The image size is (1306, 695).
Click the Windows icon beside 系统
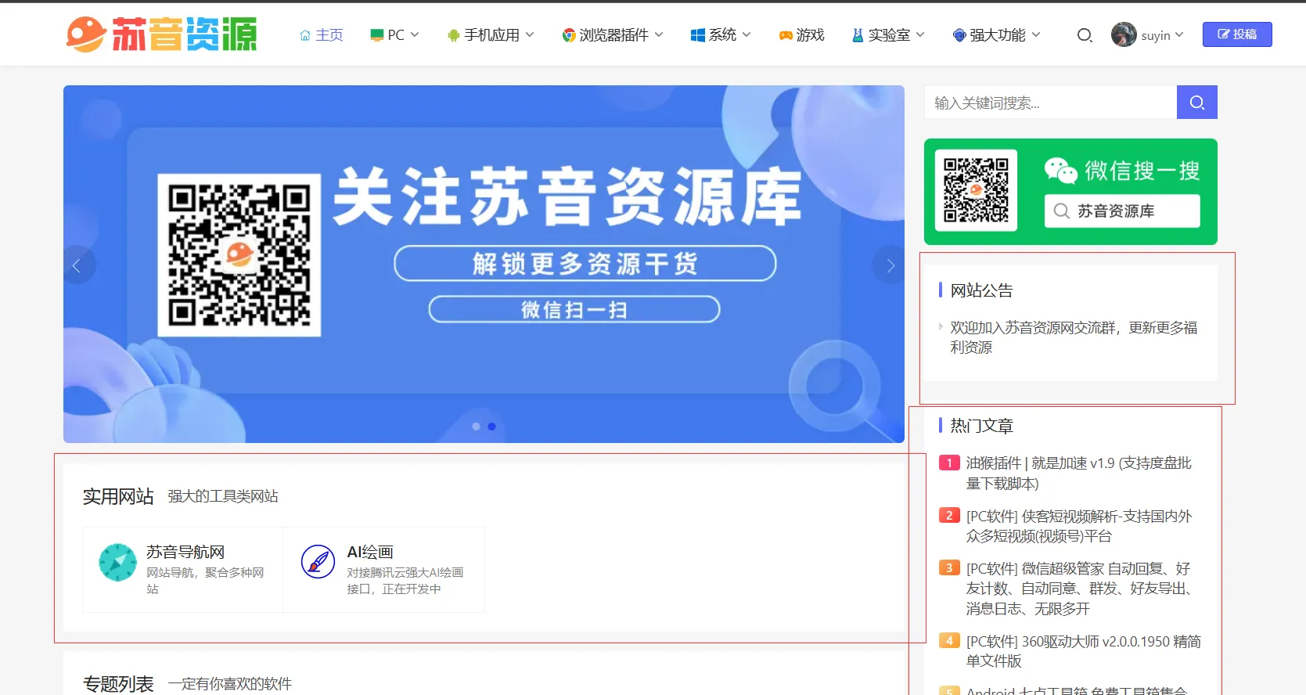(697, 35)
